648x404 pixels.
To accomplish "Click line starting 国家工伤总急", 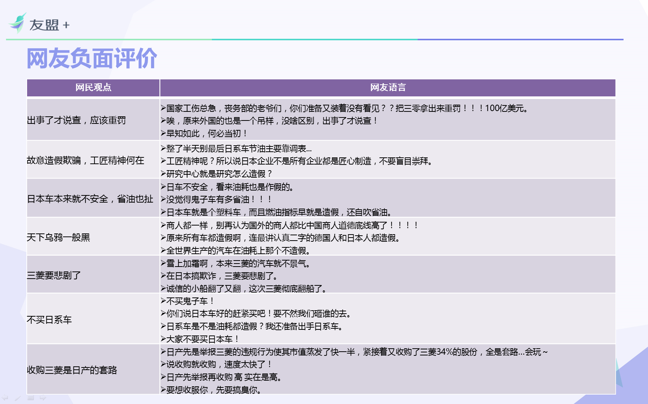I will (x=345, y=108).
